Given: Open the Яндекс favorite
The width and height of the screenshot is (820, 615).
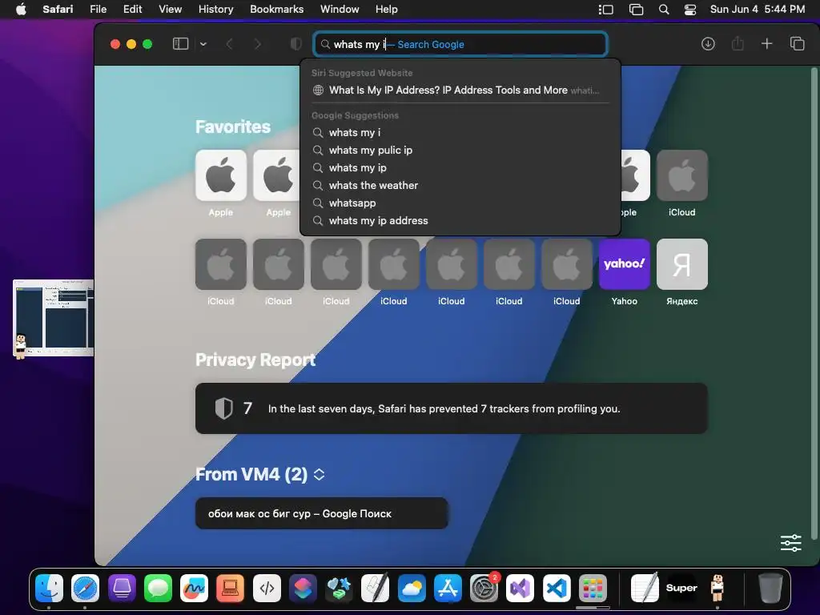Looking at the screenshot, I should point(682,264).
